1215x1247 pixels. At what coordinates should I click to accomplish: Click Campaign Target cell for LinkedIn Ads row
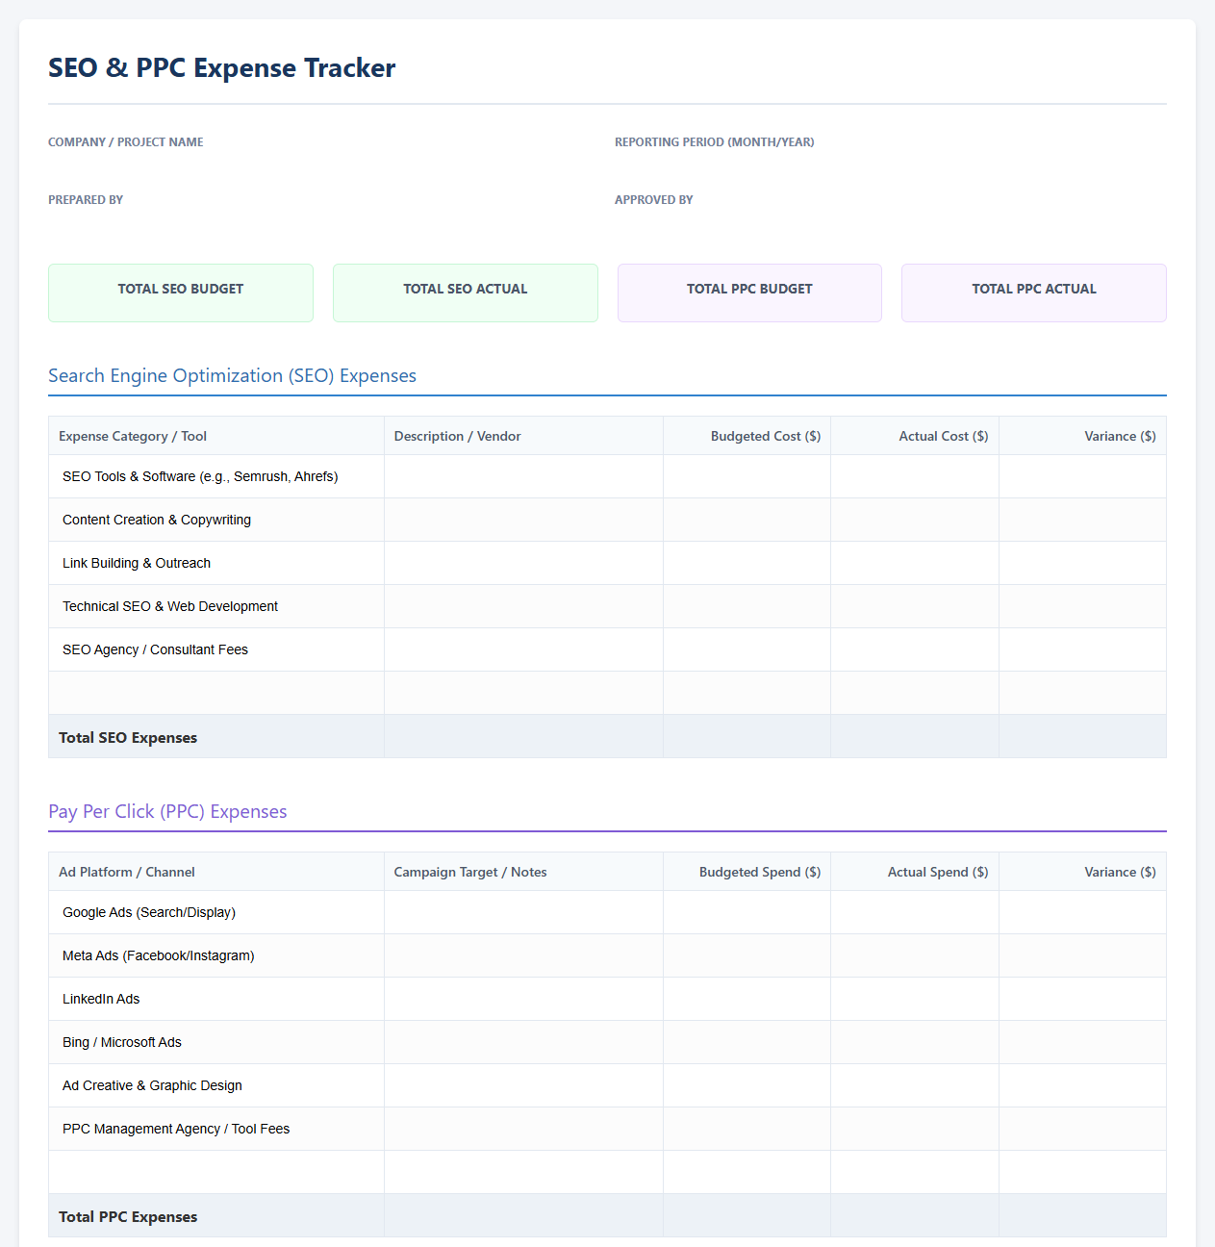click(x=523, y=999)
